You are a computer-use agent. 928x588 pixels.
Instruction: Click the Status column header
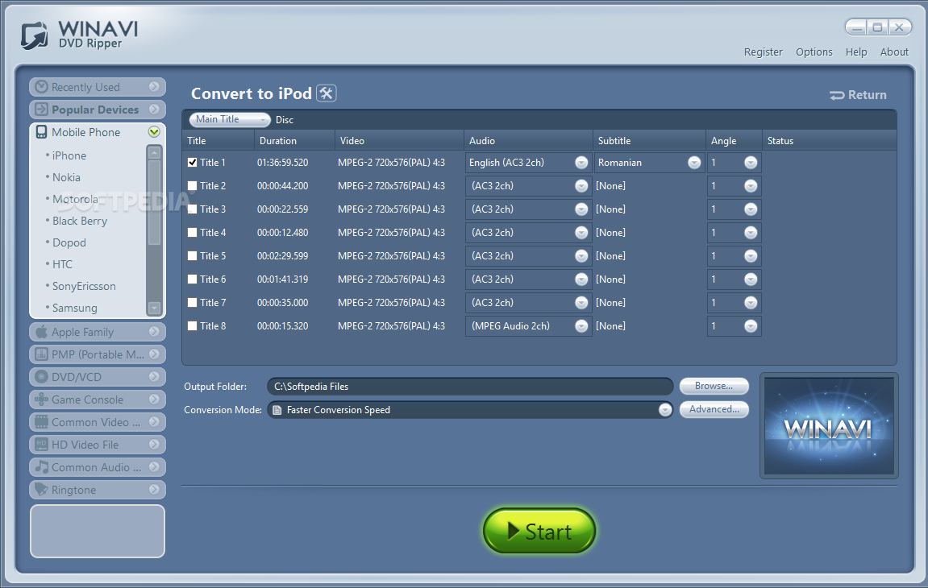[829, 141]
